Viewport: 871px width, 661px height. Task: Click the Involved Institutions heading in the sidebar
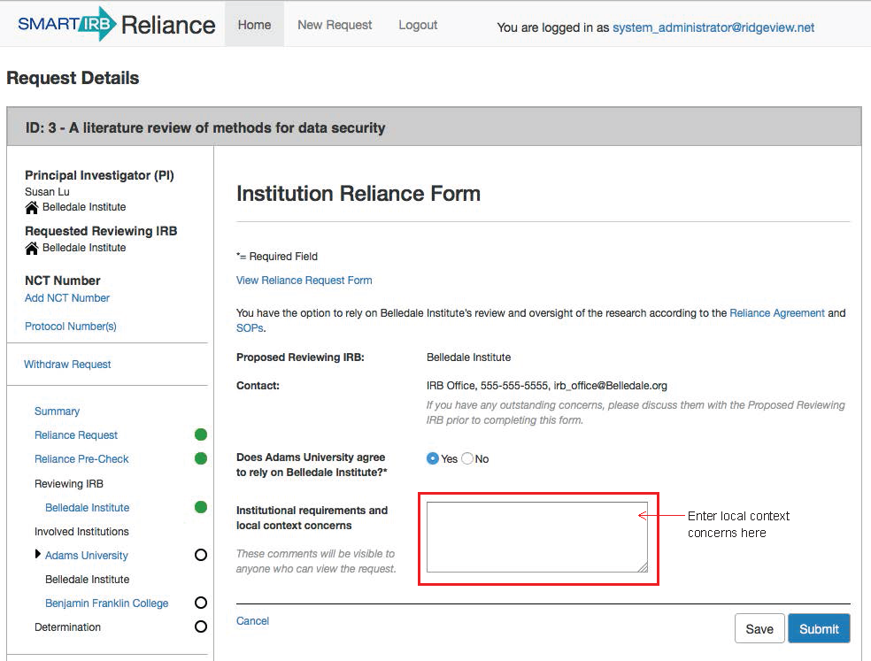point(81,531)
